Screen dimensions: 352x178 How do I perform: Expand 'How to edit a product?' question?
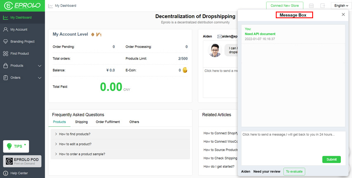tap(120, 144)
